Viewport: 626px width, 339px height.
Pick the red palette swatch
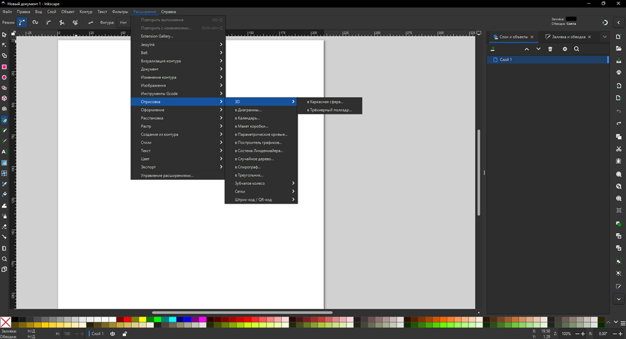(x=127, y=320)
